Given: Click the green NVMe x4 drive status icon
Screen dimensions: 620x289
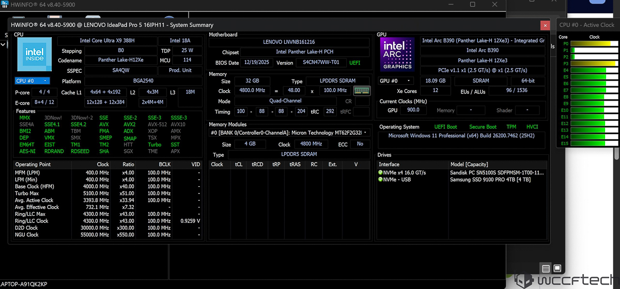Looking at the screenshot, I should click(381, 172).
